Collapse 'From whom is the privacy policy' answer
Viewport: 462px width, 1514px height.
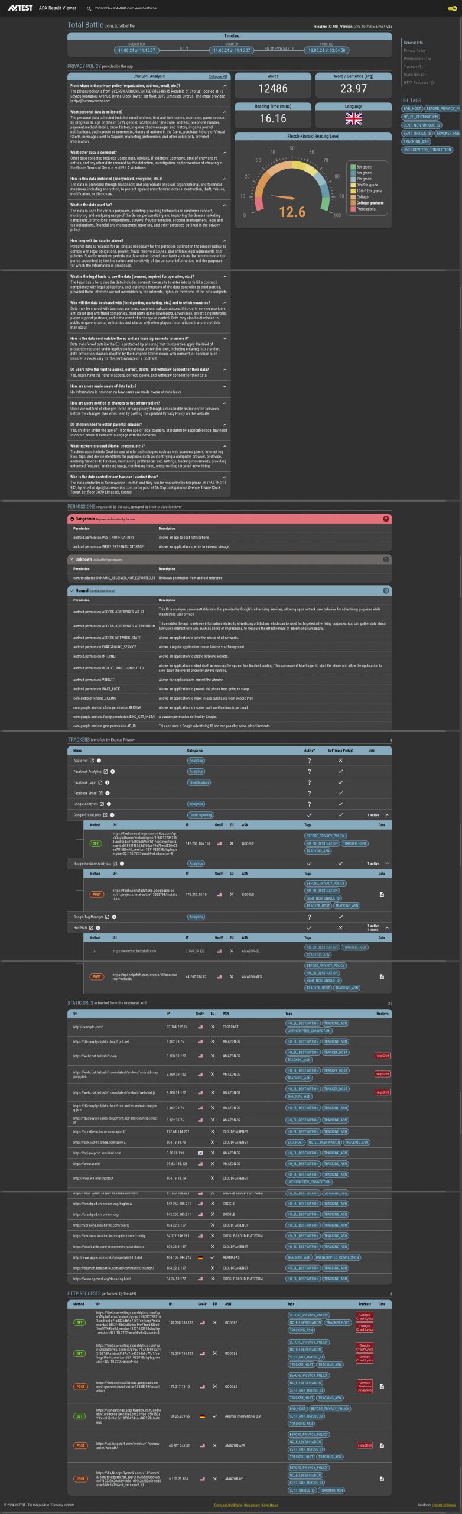pyautogui.click(x=225, y=86)
